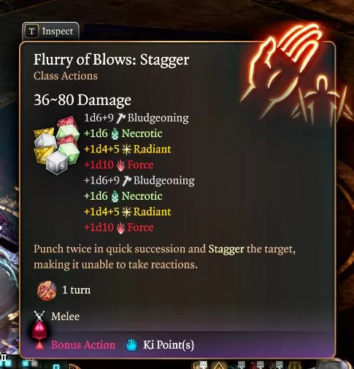Click the Inspect tab

(50, 31)
